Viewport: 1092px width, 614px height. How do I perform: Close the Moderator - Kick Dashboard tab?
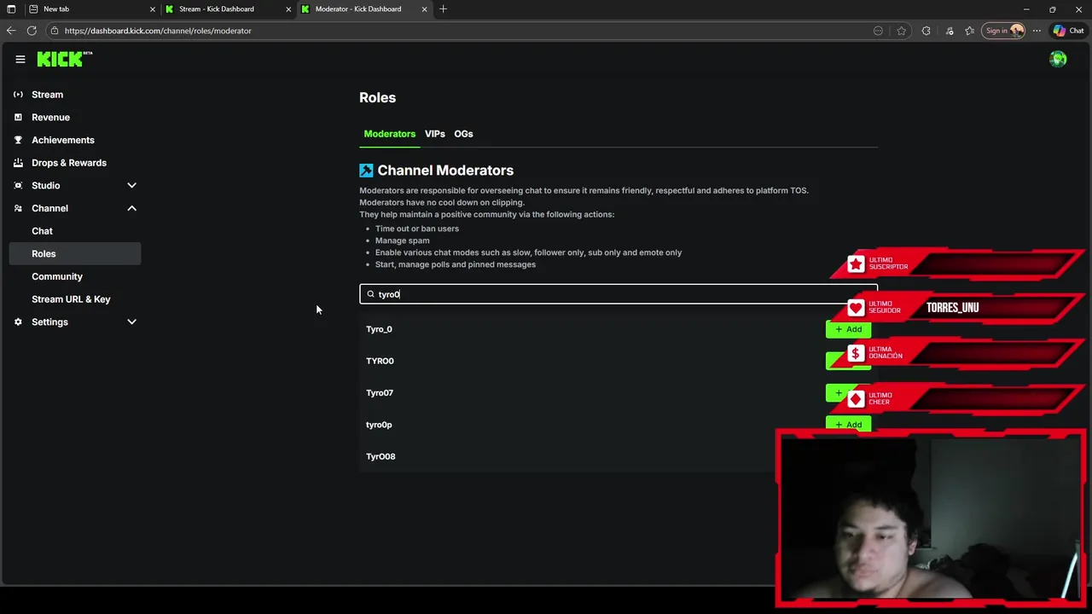point(424,9)
